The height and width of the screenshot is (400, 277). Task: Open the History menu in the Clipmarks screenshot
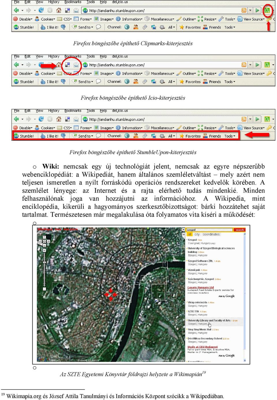pyautogui.click(x=54, y=2)
